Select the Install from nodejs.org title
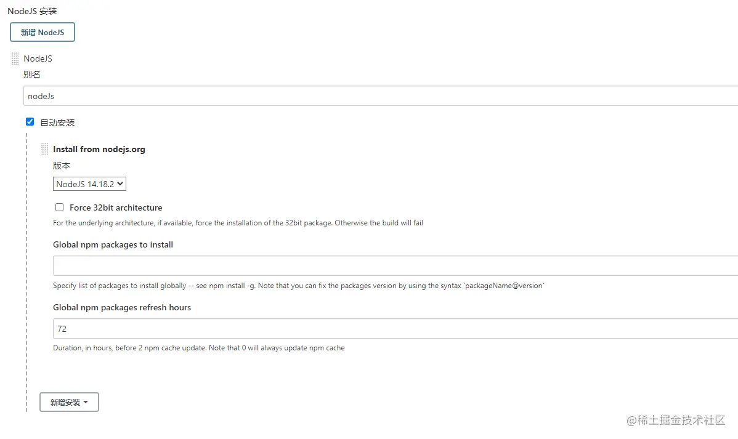The height and width of the screenshot is (439, 738). 99,149
